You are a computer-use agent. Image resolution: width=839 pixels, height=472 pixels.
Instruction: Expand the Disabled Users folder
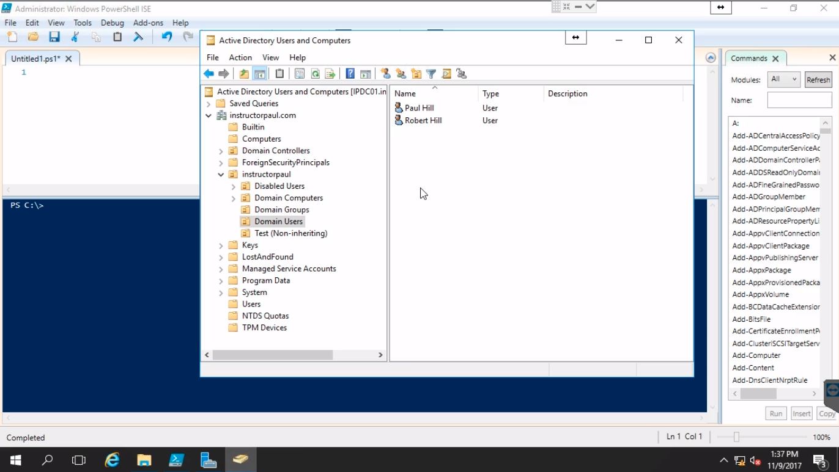234,186
